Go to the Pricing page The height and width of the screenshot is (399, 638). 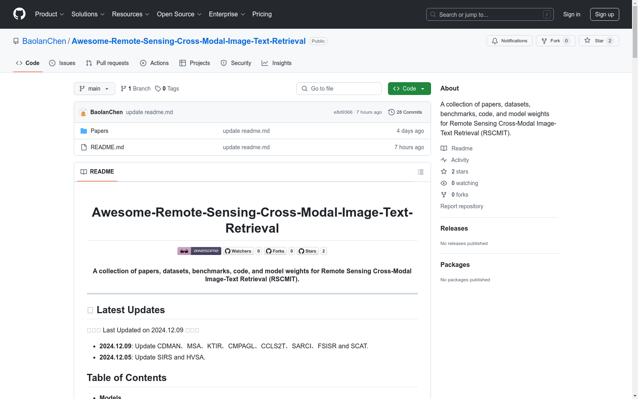[x=262, y=14]
